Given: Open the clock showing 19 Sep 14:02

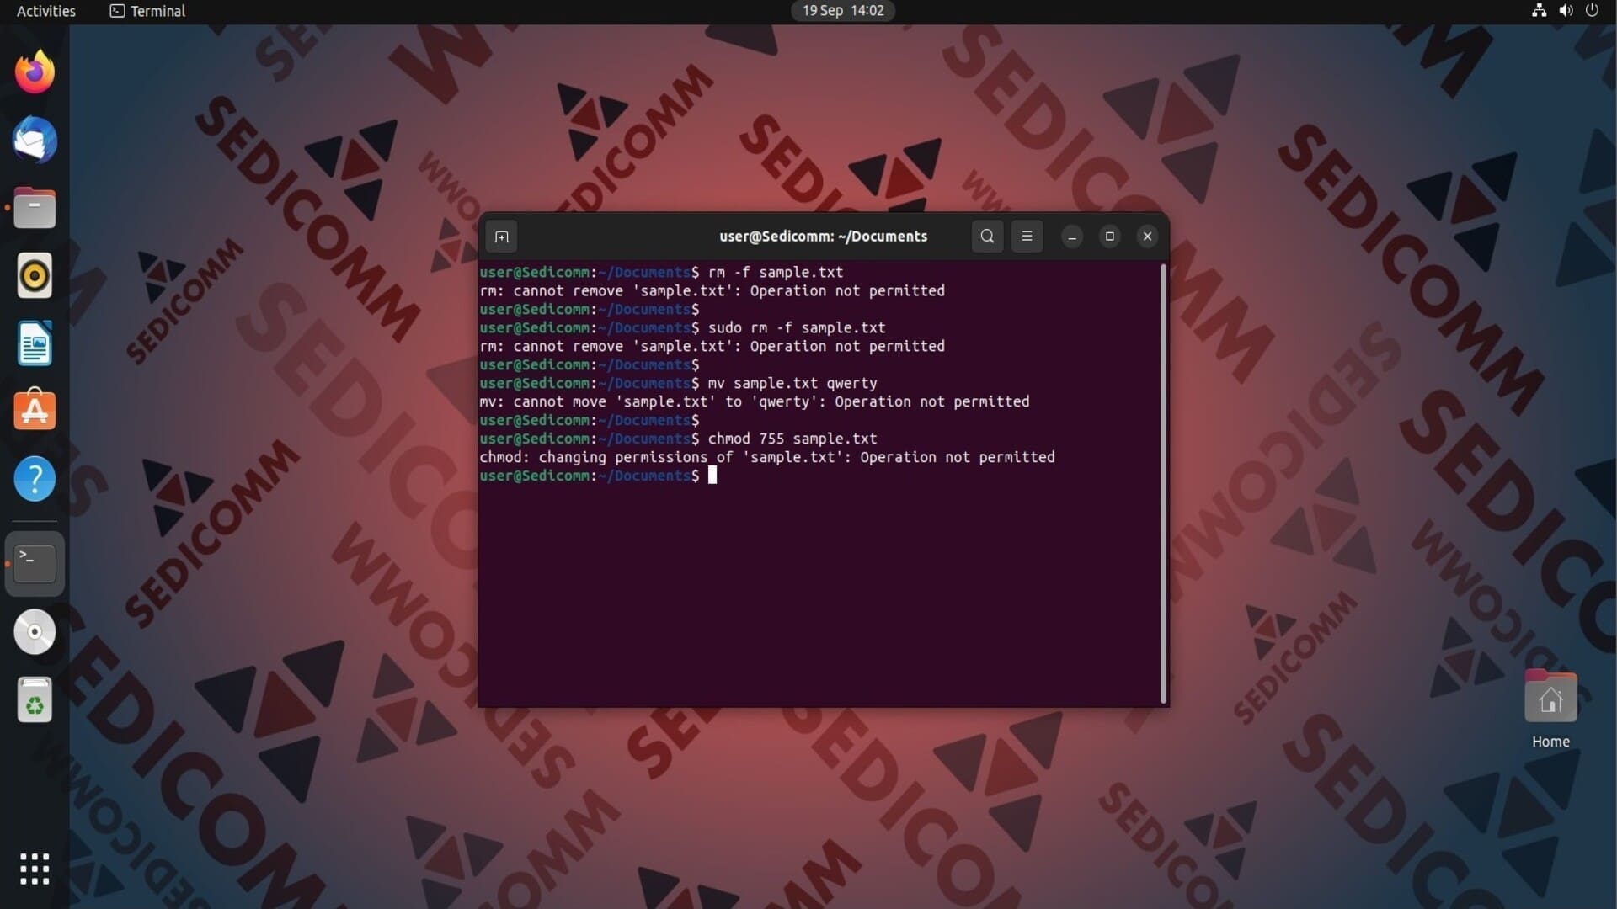Looking at the screenshot, I should [x=843, y=11].
